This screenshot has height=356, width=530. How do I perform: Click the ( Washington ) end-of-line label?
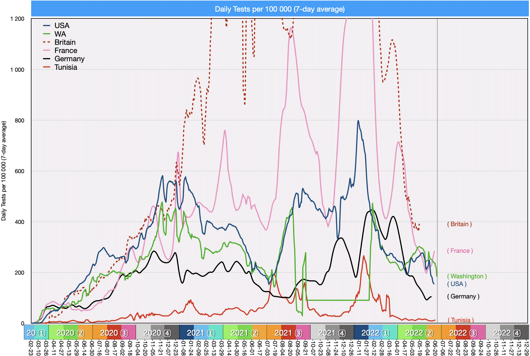click(467, 276)
